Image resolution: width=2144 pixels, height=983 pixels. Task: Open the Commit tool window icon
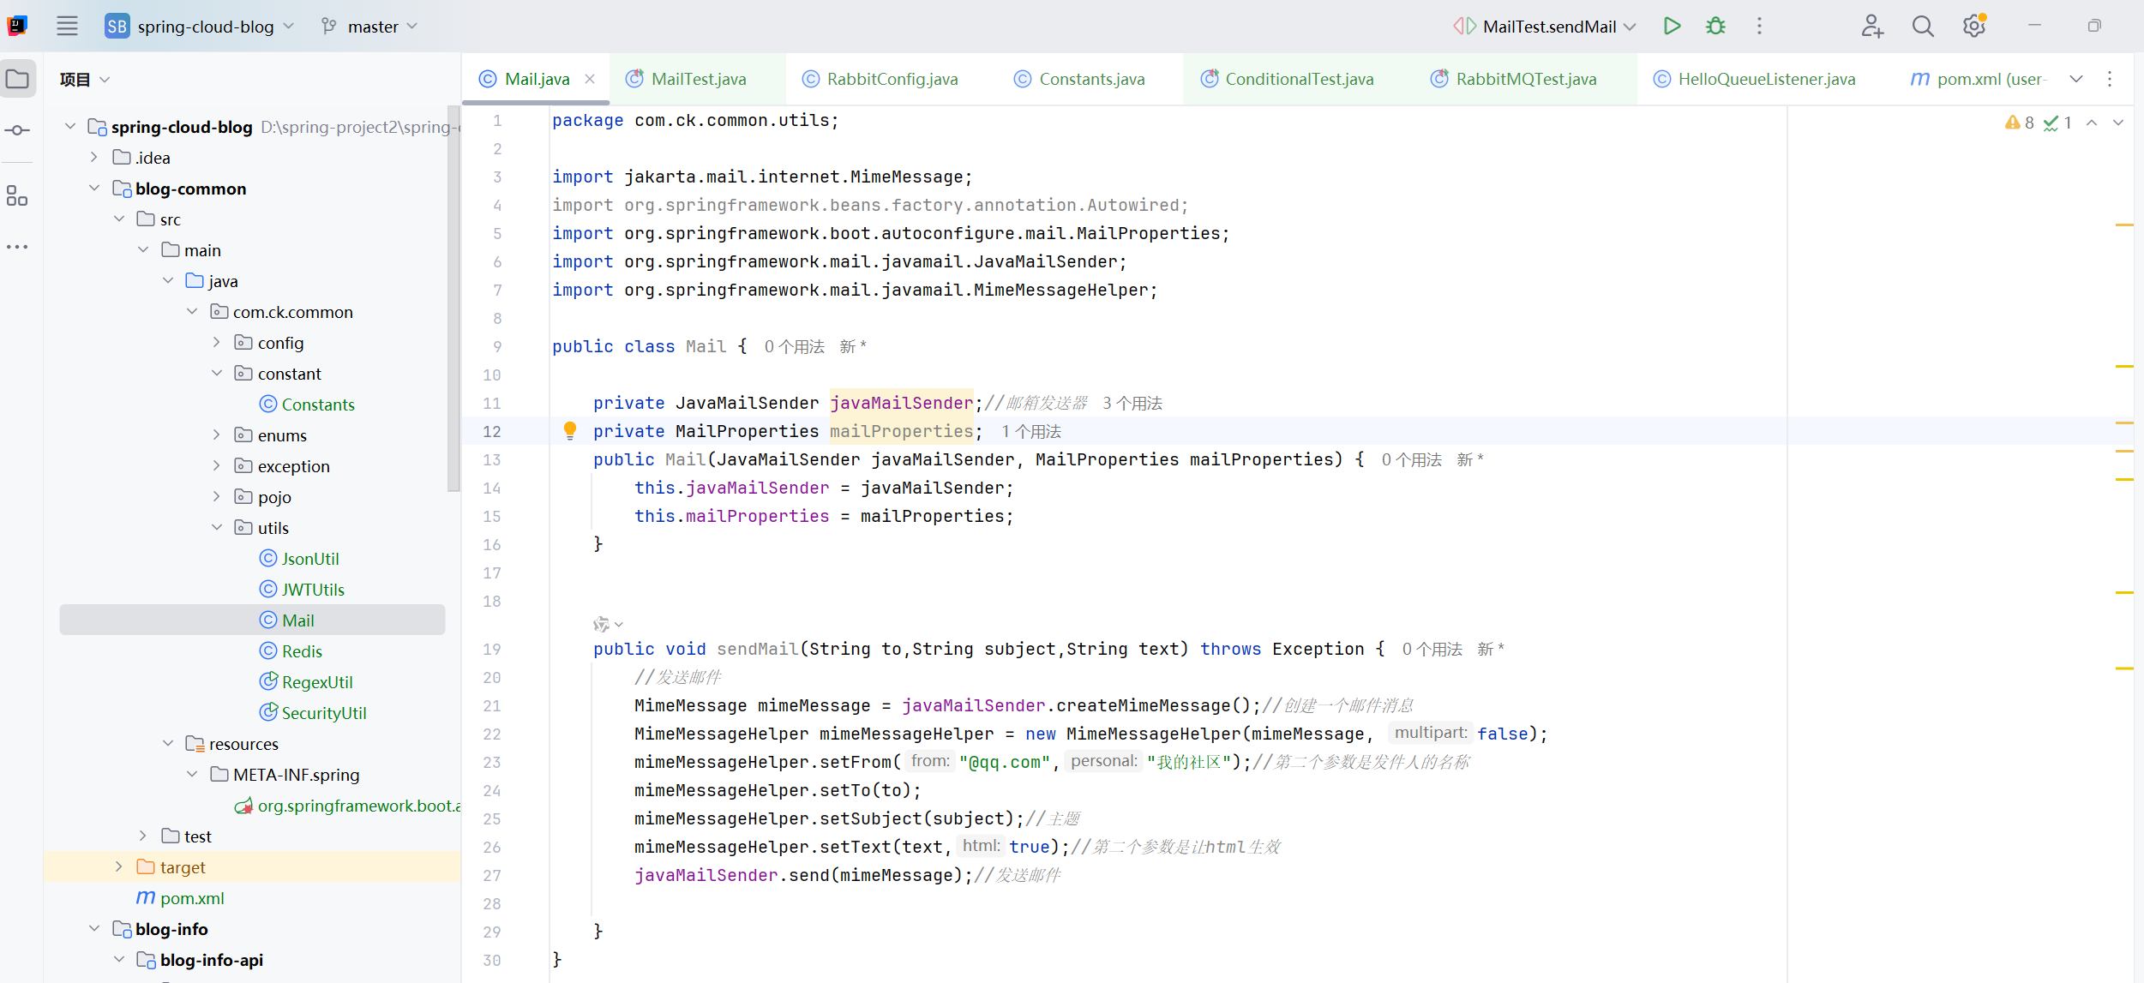(17, 130)
